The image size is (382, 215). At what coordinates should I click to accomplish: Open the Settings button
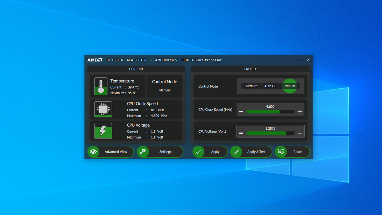click(x=160, y=152)
